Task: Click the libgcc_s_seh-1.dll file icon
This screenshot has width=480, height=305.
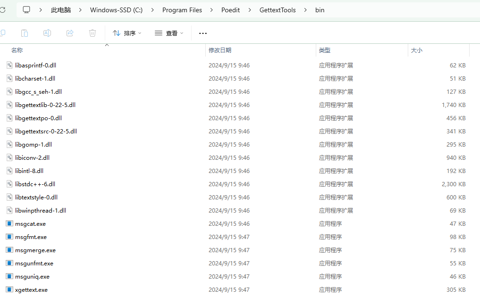Action: coord(9,91)
